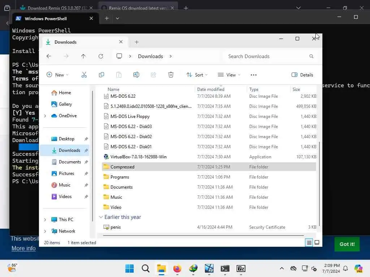Select MS-DOS 6.22 - Disk02 file
The image size is (370, 277).
click(209, 137)
